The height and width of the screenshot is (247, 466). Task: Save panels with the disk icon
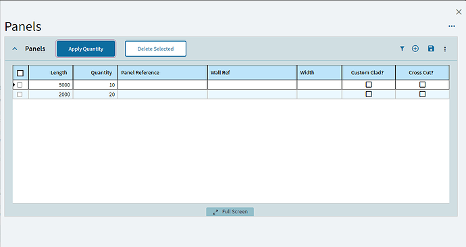coord(431,49)
